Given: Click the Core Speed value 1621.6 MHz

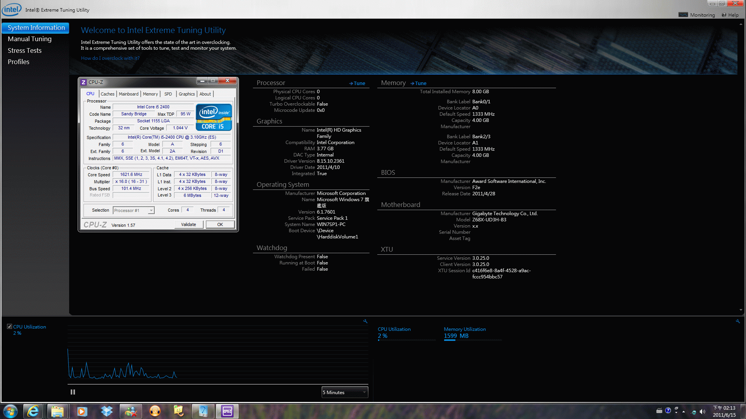Looking at the screenshot, I should click(x=131, y=175).
